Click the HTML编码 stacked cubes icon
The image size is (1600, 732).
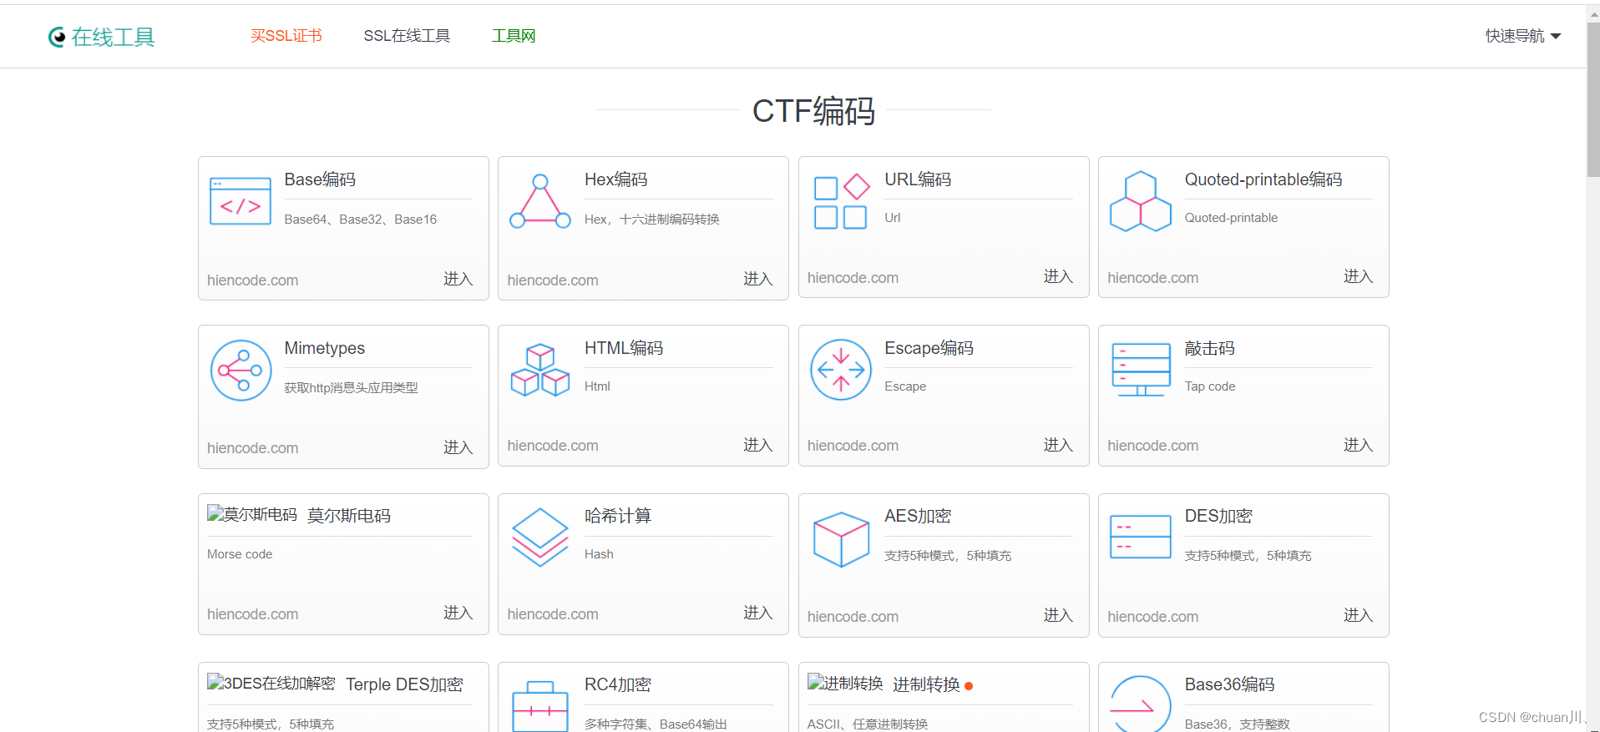tap(540, 370)
